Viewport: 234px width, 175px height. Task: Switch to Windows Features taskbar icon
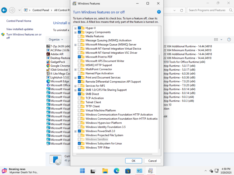pyautogui.click(x=151, y=171)
